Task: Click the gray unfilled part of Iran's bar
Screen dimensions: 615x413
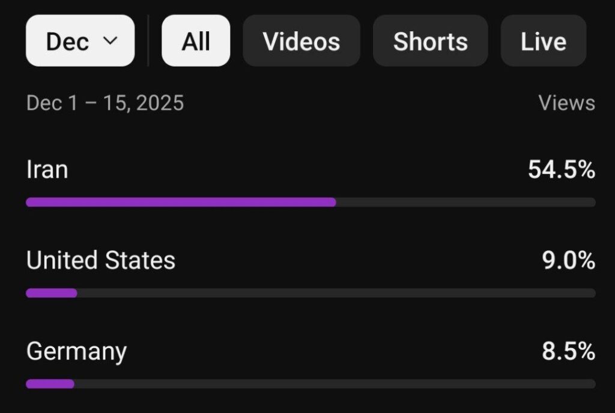Action: pos(465,202)
